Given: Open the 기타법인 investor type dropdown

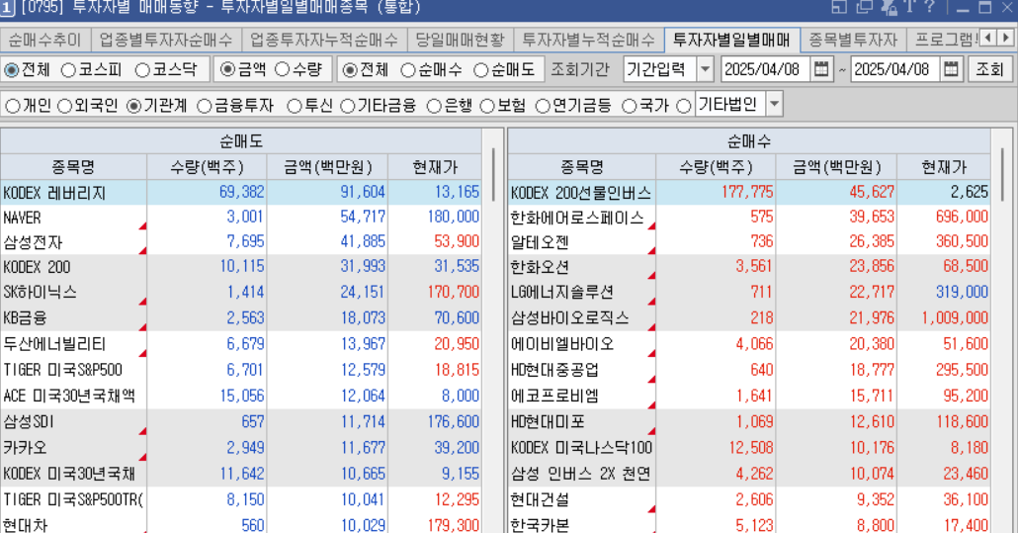Looking at the screenshot, I should point(774,104).
